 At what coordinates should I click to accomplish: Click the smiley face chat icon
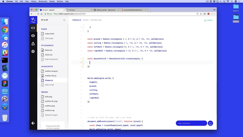(x=210, y=123)
